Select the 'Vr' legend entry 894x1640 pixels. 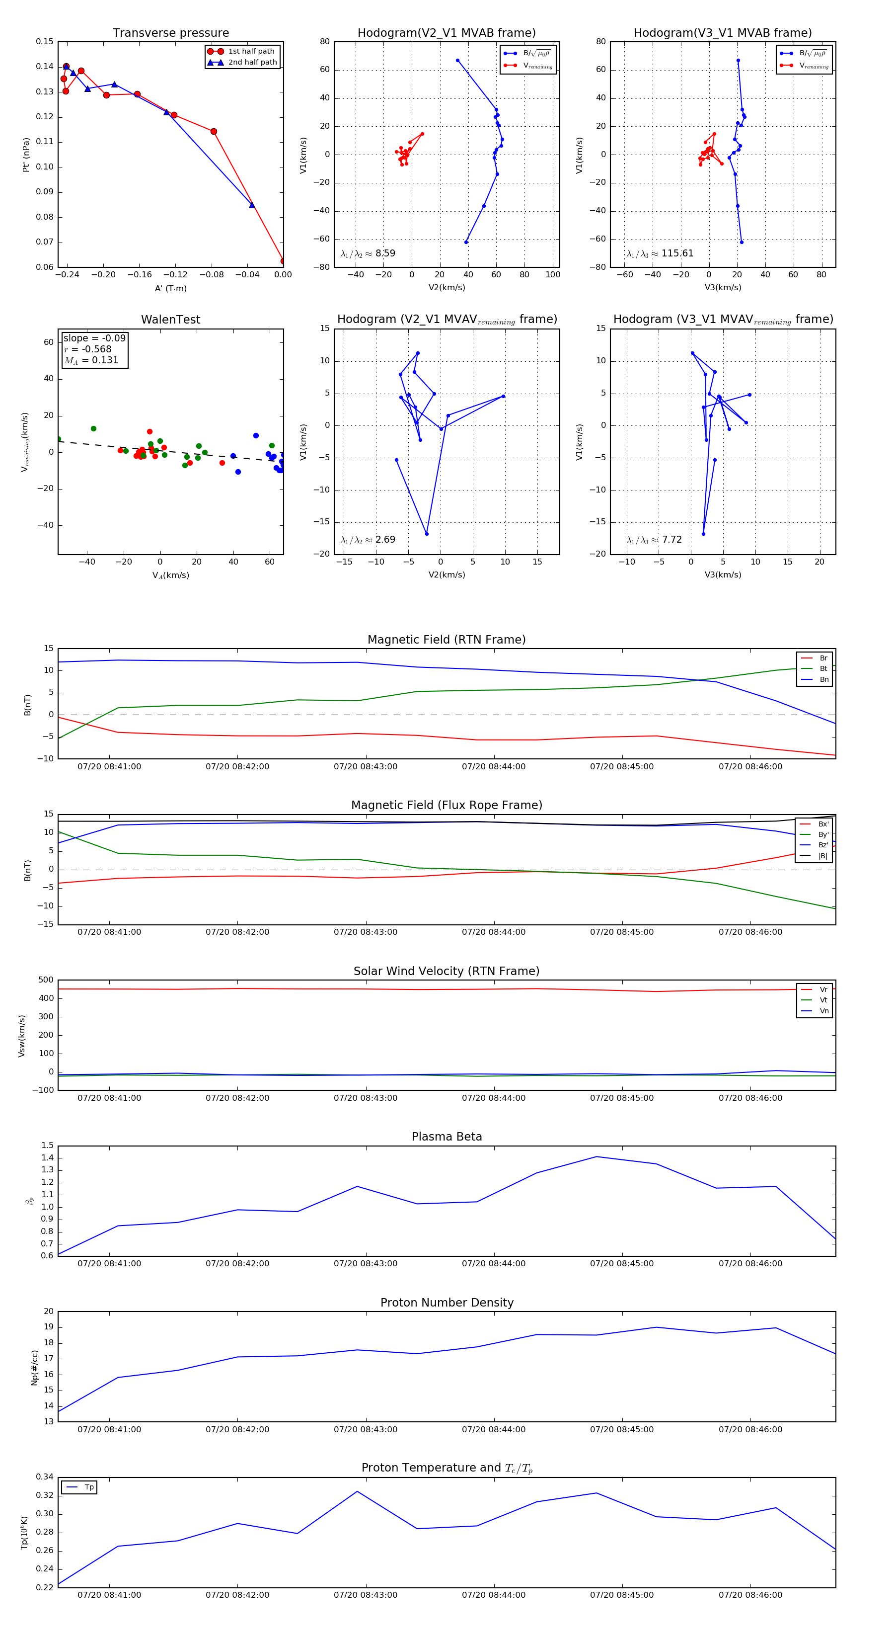coord(815,989)
